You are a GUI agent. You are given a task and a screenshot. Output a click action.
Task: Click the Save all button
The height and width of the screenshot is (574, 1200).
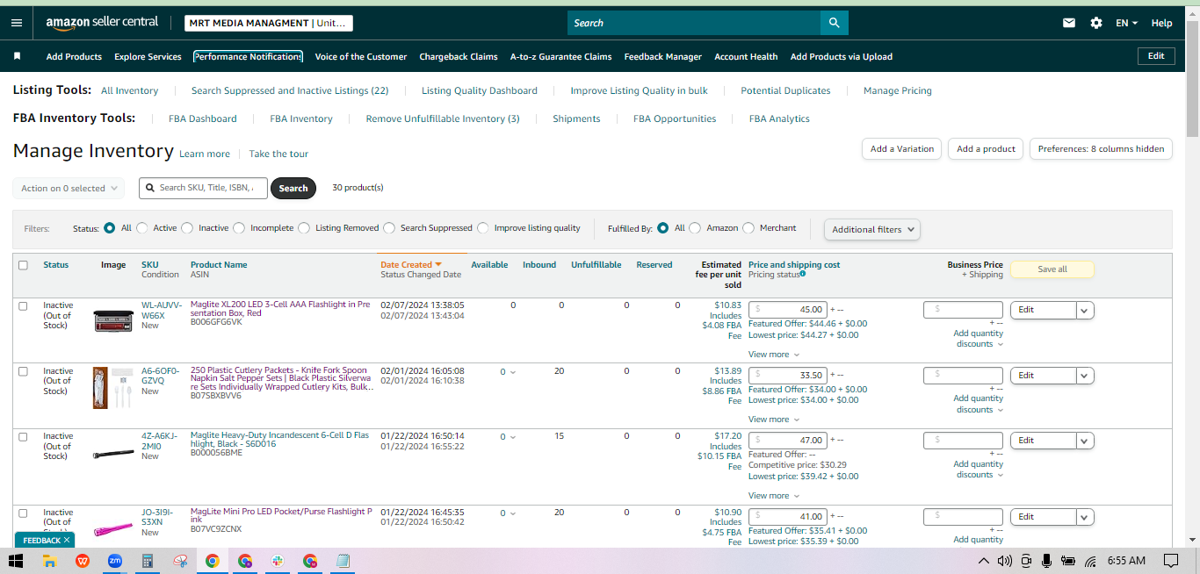click(1052, 269)
